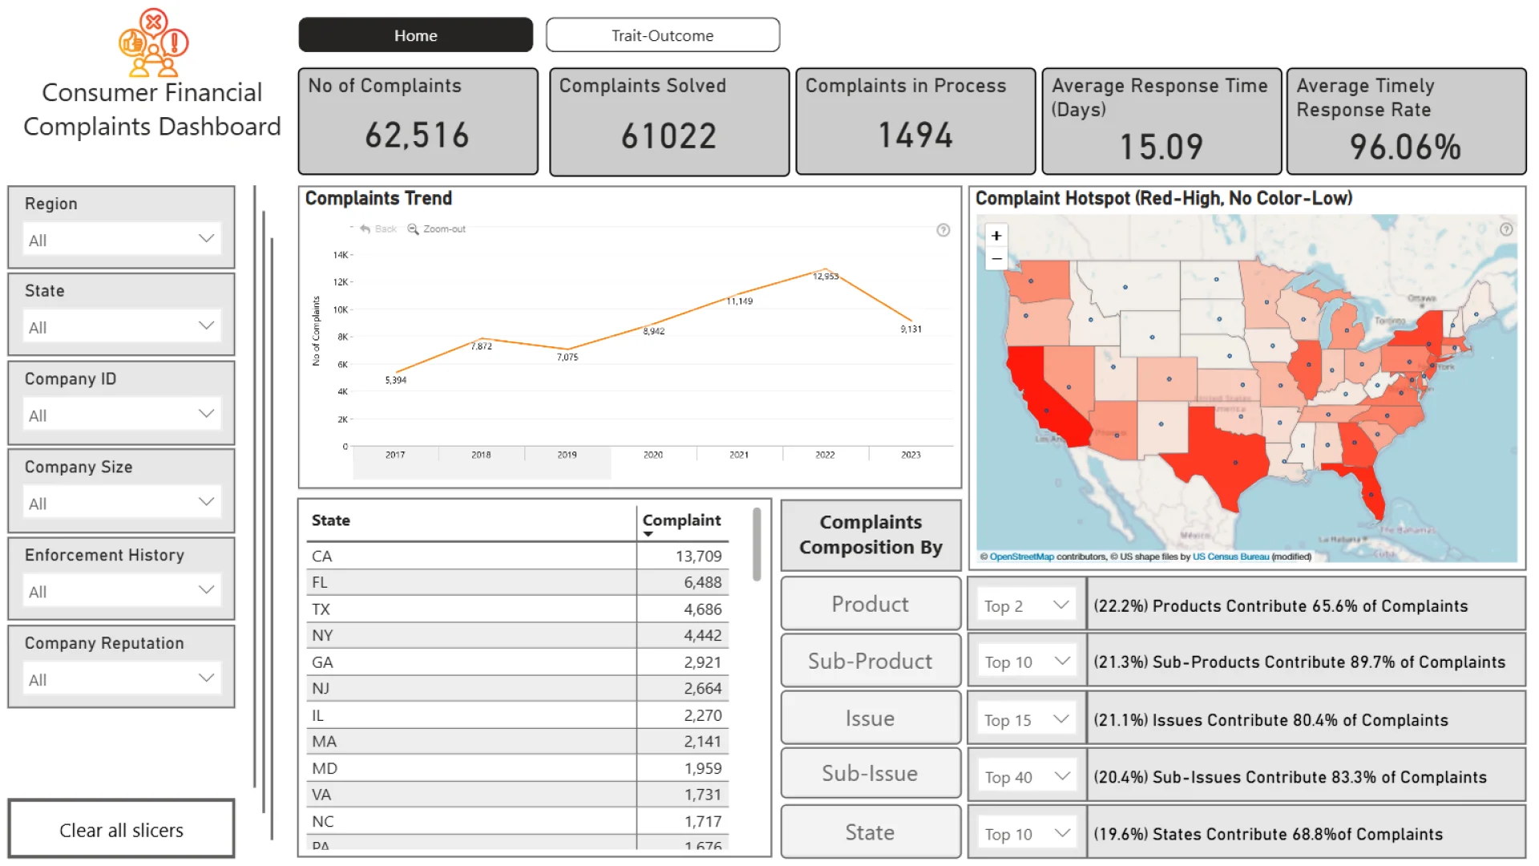Open help icon on Complaints Trend chart
Screen dimensions: 1539x866
pyautogui.click(x=943, y=230)
